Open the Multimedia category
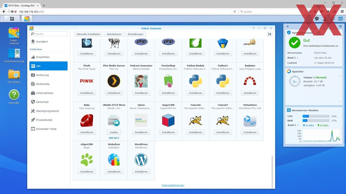 48,84
